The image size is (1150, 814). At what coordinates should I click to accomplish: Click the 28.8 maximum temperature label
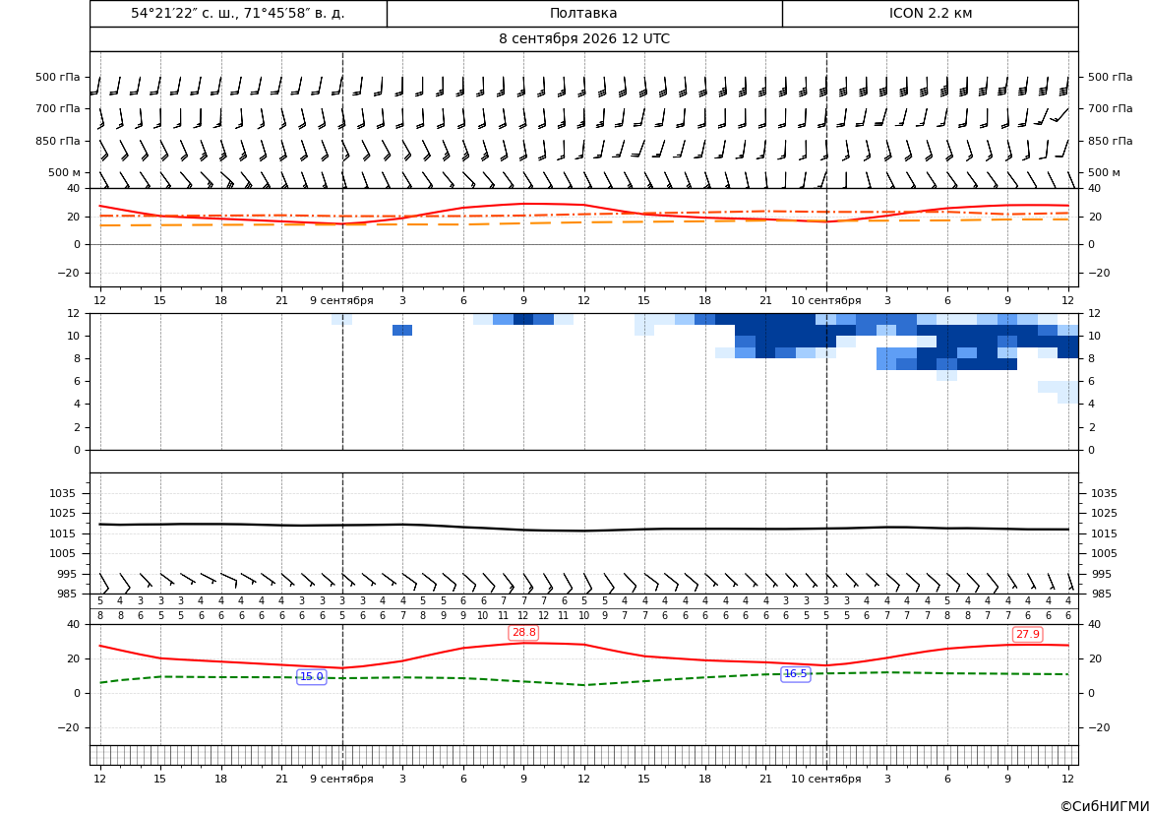point(523,633)
